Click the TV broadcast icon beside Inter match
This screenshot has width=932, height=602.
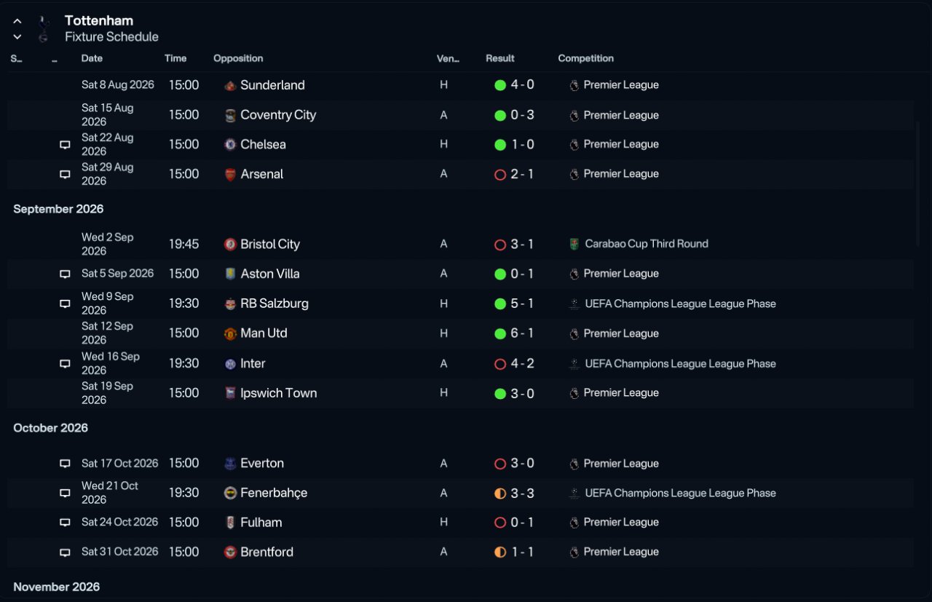click(x=65, y=364)
